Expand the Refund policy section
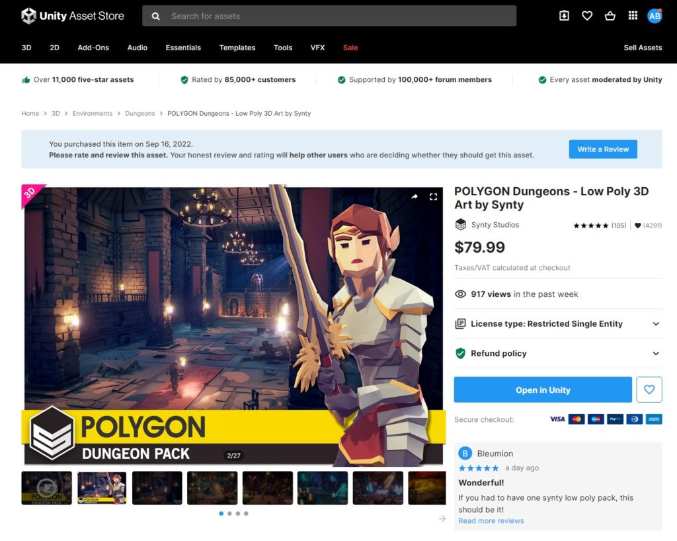This screenshot has width=677, height=541. [x=656, y=353]
